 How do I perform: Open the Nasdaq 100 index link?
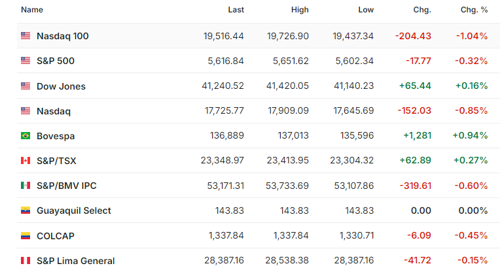63,36
